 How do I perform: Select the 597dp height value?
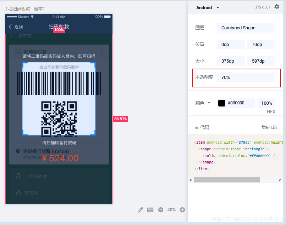[261, 61]
